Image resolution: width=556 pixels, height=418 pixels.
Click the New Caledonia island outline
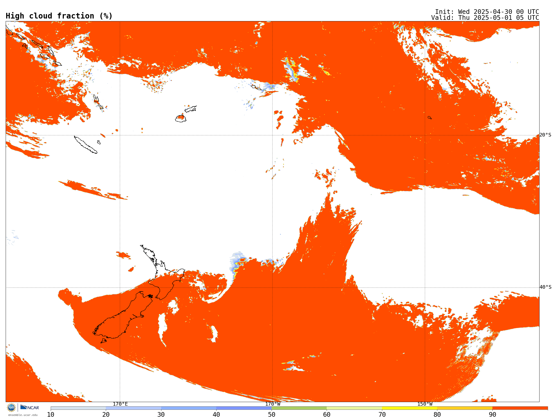point(86,145)
